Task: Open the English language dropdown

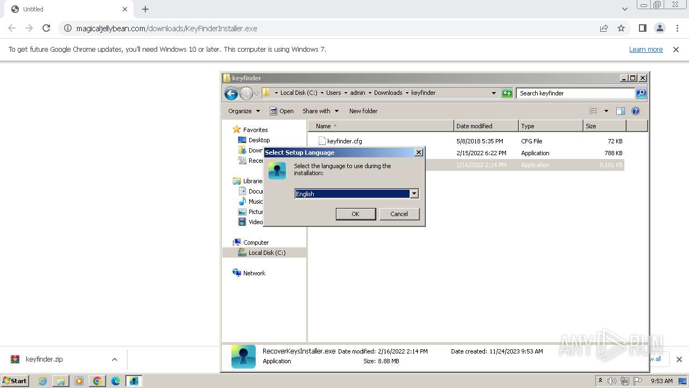Action: point(414,193)
